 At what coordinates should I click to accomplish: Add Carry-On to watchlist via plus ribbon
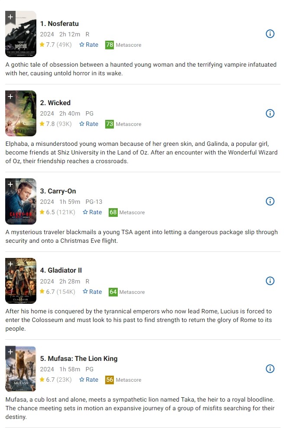(10, 185)
